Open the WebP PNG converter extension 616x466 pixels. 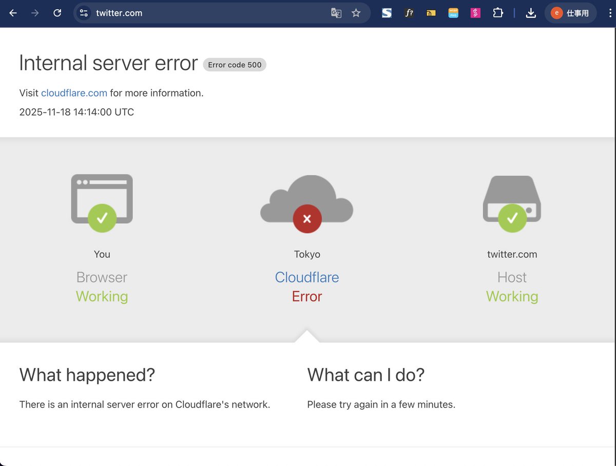(453, 13)
